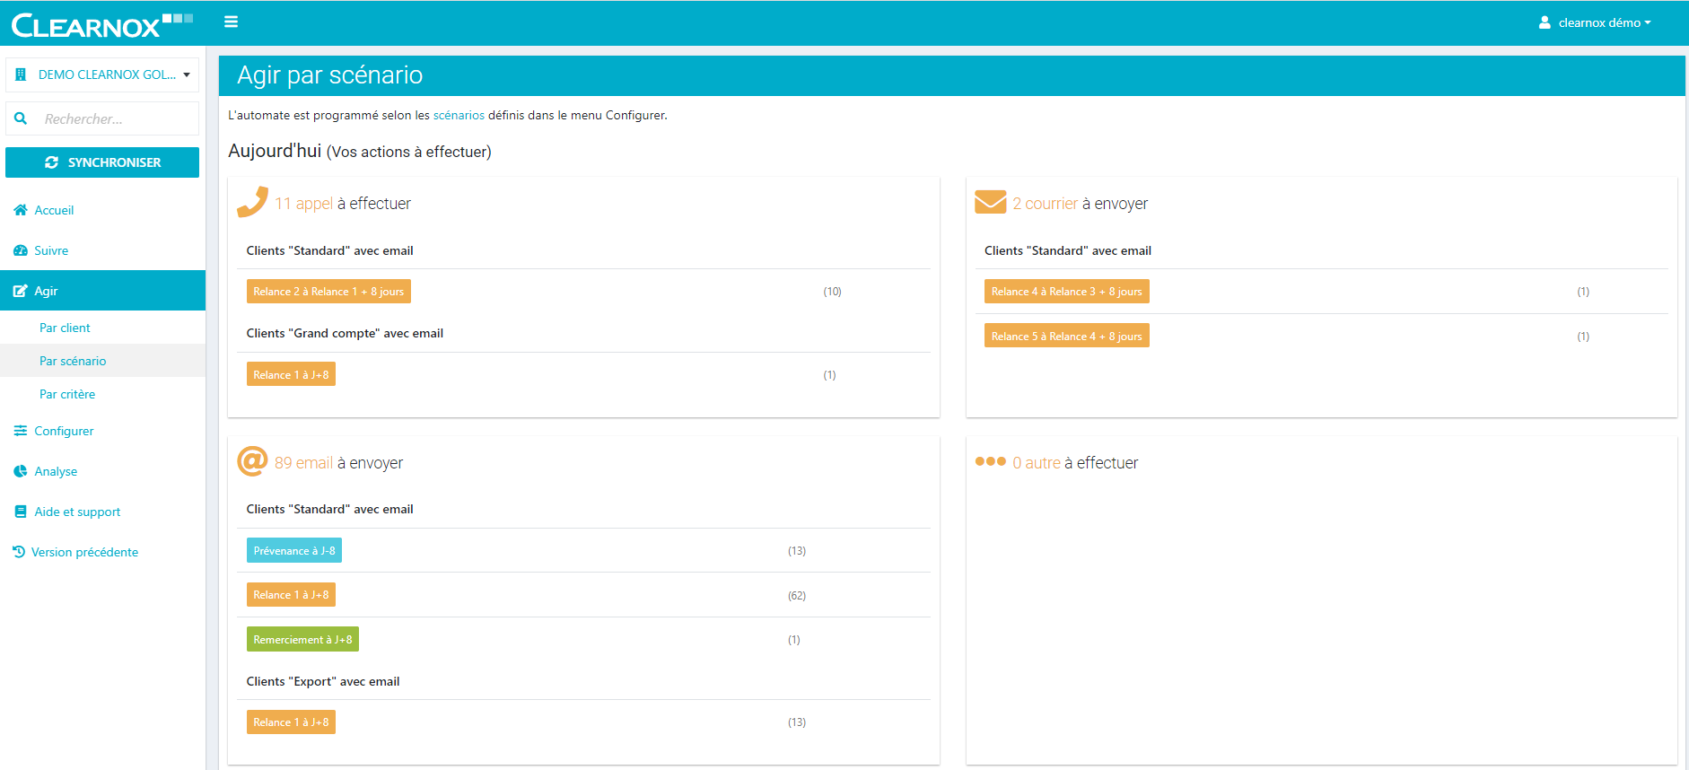Click the (62) count for Relance 1 email
Viewport: 1689px width, 770px height.
(797, 596)
